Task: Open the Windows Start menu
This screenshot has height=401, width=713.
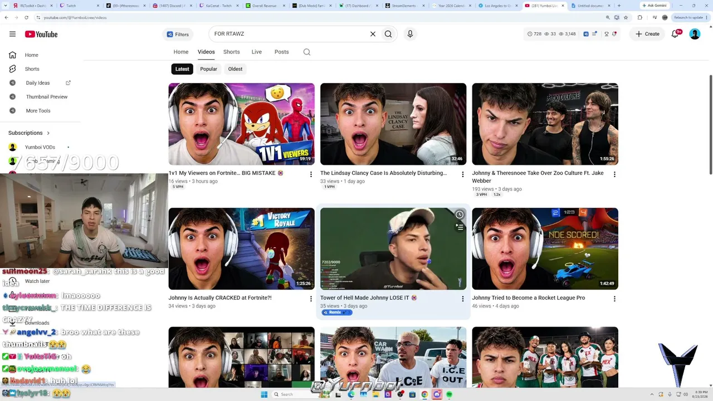Action: coord(264,394)
